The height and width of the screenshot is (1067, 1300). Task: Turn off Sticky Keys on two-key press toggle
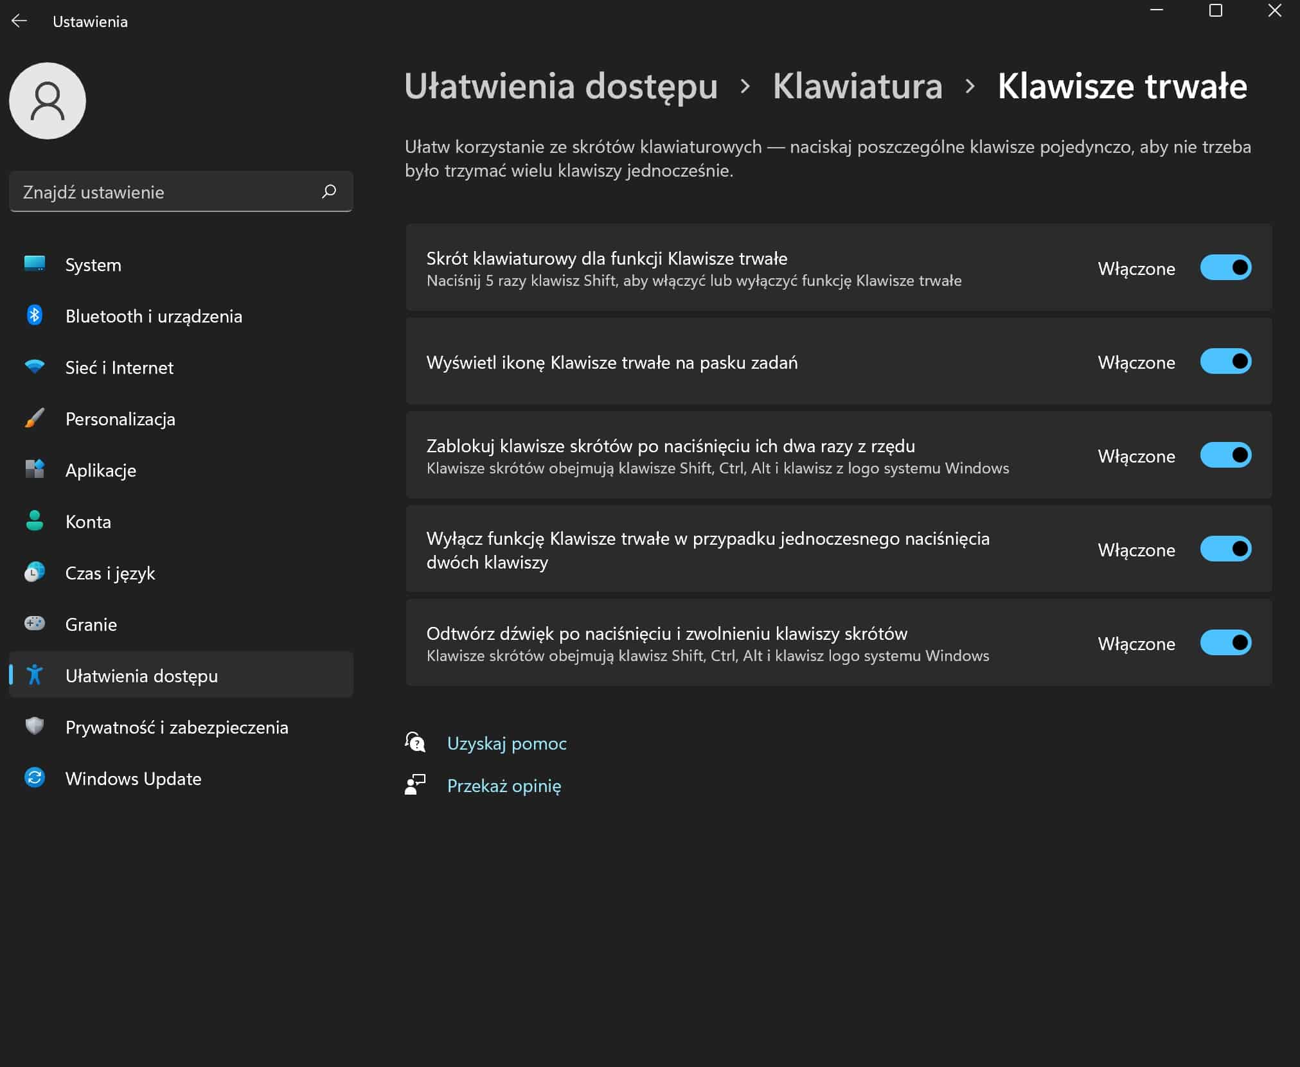point(1225,549)
